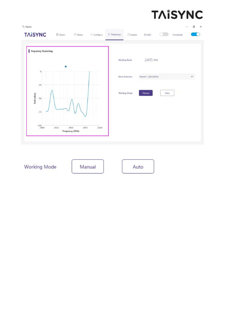Open the Update tab

[x=132, y=35]
